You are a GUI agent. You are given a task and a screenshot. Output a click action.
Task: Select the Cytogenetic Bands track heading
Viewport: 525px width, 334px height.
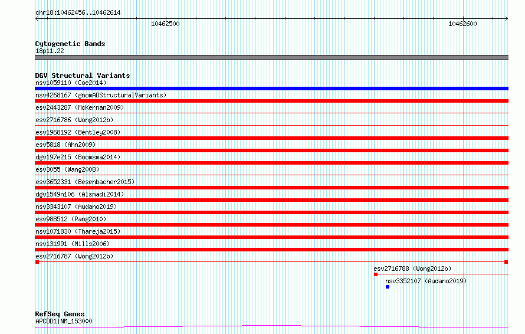(x=70, y=44)
